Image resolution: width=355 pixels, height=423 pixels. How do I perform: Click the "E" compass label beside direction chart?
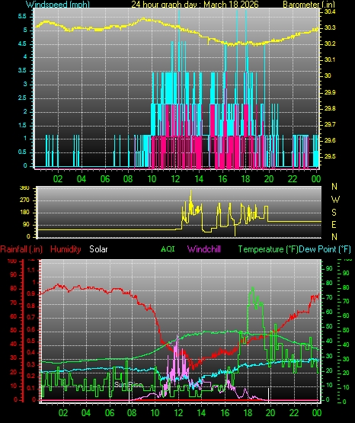(334, 224)
